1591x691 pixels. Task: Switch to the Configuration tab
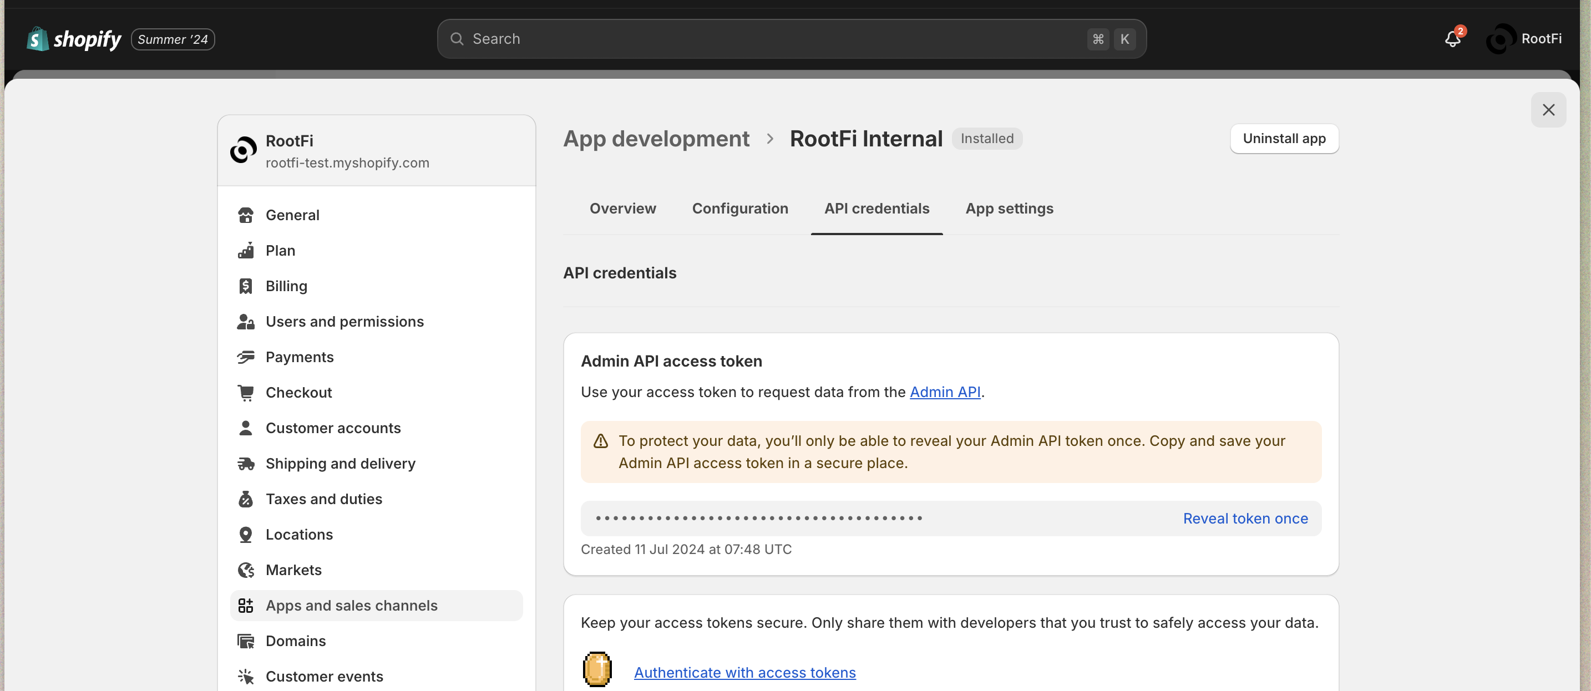click(x=740, y=209)
